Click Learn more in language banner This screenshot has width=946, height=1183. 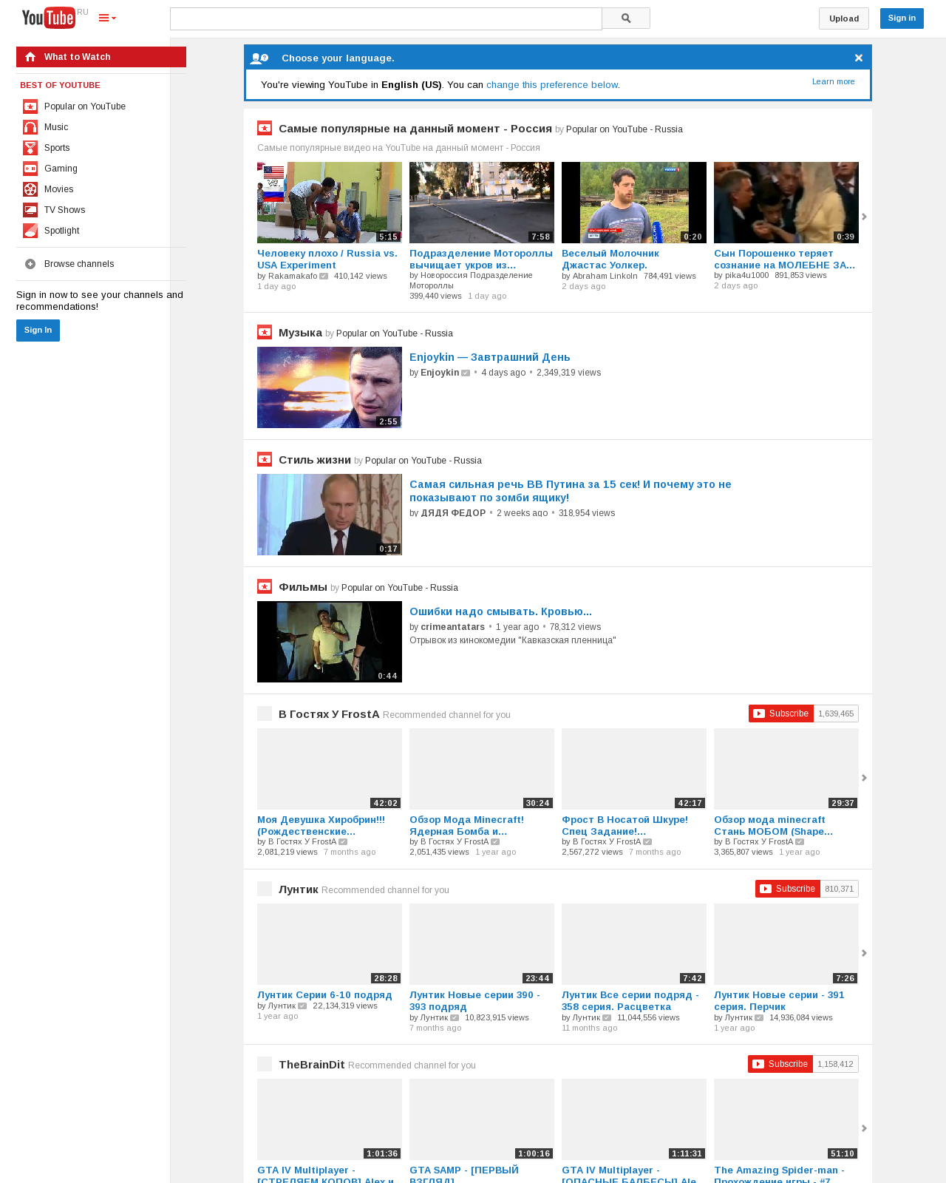(x=834, y=81)
